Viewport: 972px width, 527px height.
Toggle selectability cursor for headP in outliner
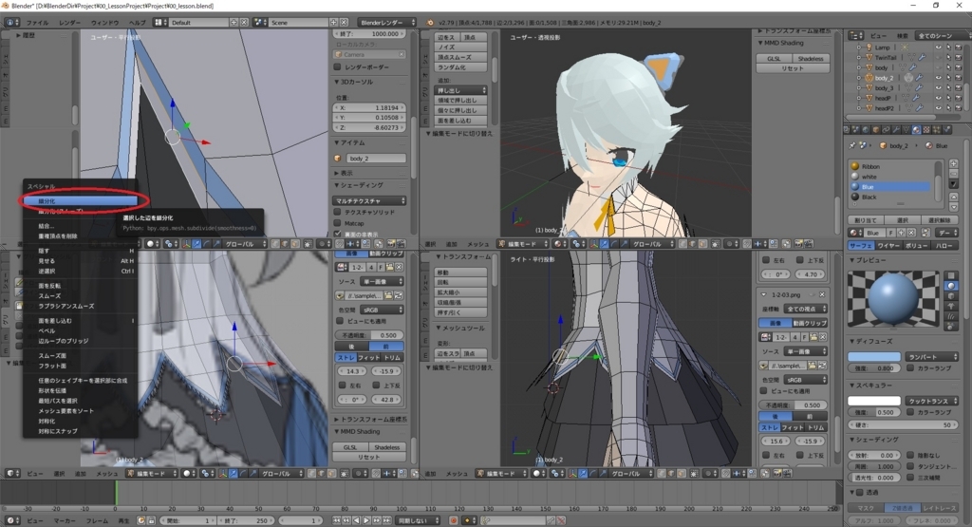pos(948,98)
